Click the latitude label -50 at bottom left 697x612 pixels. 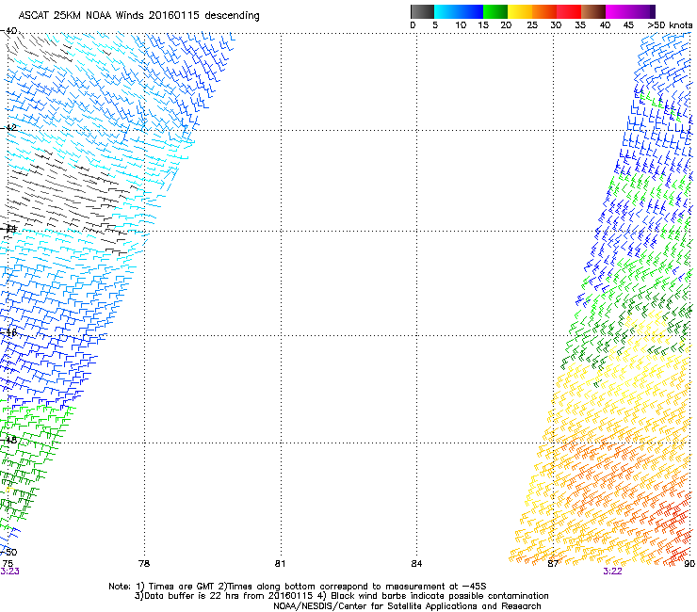pos(8,552)
